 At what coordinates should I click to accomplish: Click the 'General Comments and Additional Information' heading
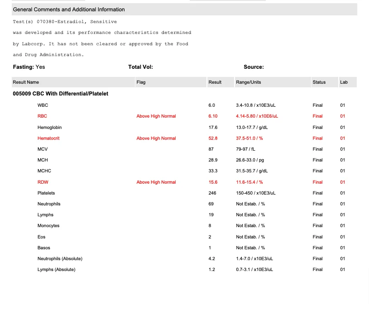69,10
